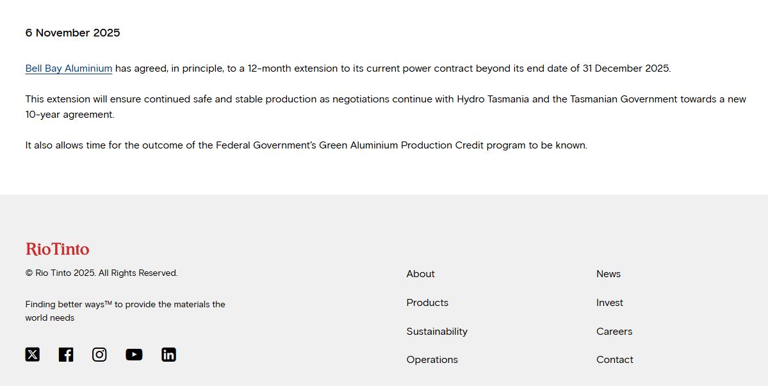Go to the LinkedIn icon in footer
Screen dimensions: 768x386
tap(168, 355)
